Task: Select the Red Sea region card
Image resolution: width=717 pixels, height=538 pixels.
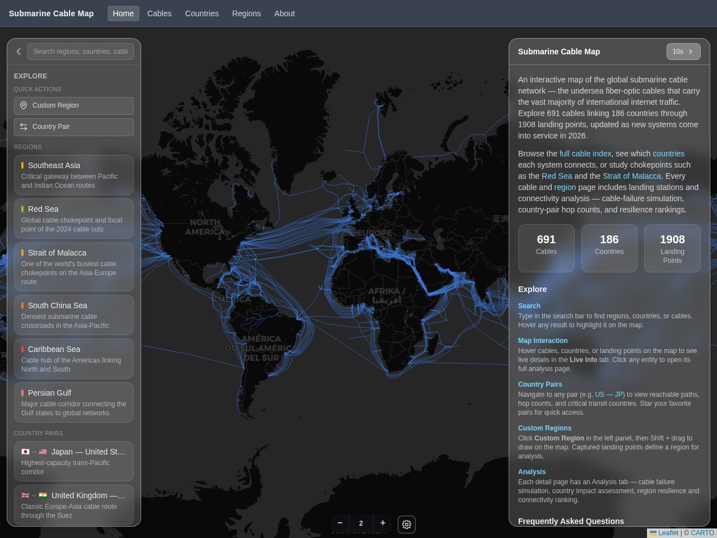Action: point(74,219)
